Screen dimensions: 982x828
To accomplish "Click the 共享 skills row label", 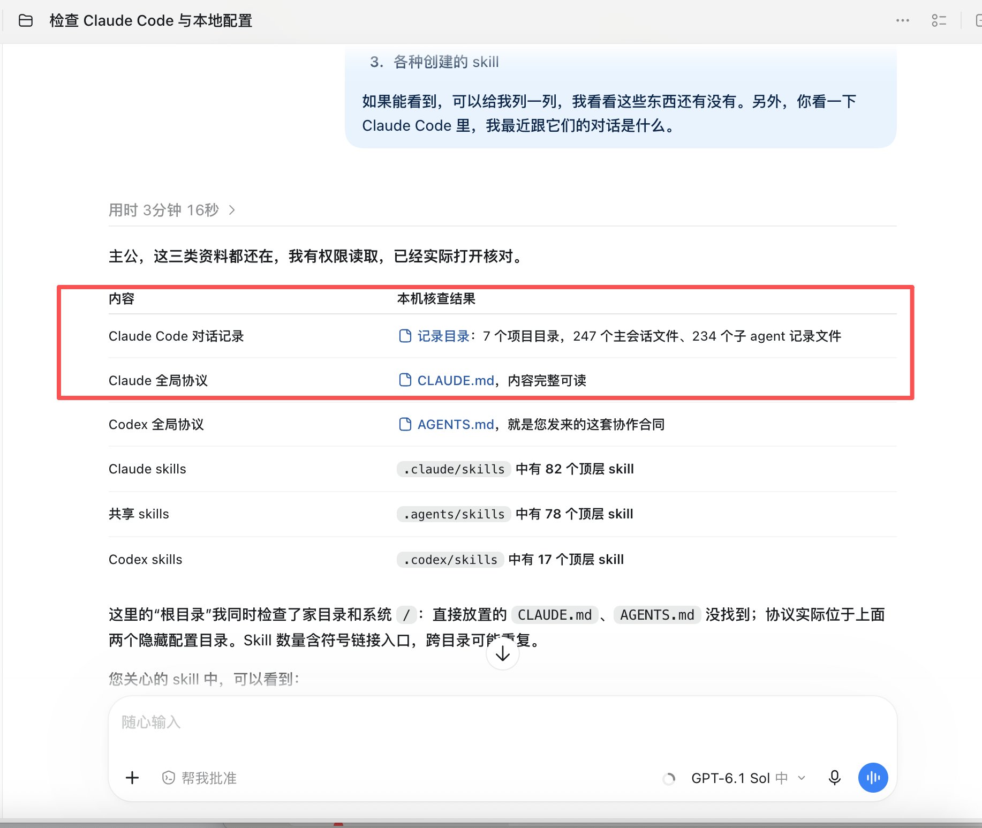I will pyautogui.click(x=139, y=514).
